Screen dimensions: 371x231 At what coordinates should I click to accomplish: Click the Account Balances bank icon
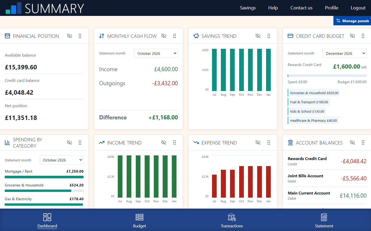pyautogui.click(x=290, y=143)
